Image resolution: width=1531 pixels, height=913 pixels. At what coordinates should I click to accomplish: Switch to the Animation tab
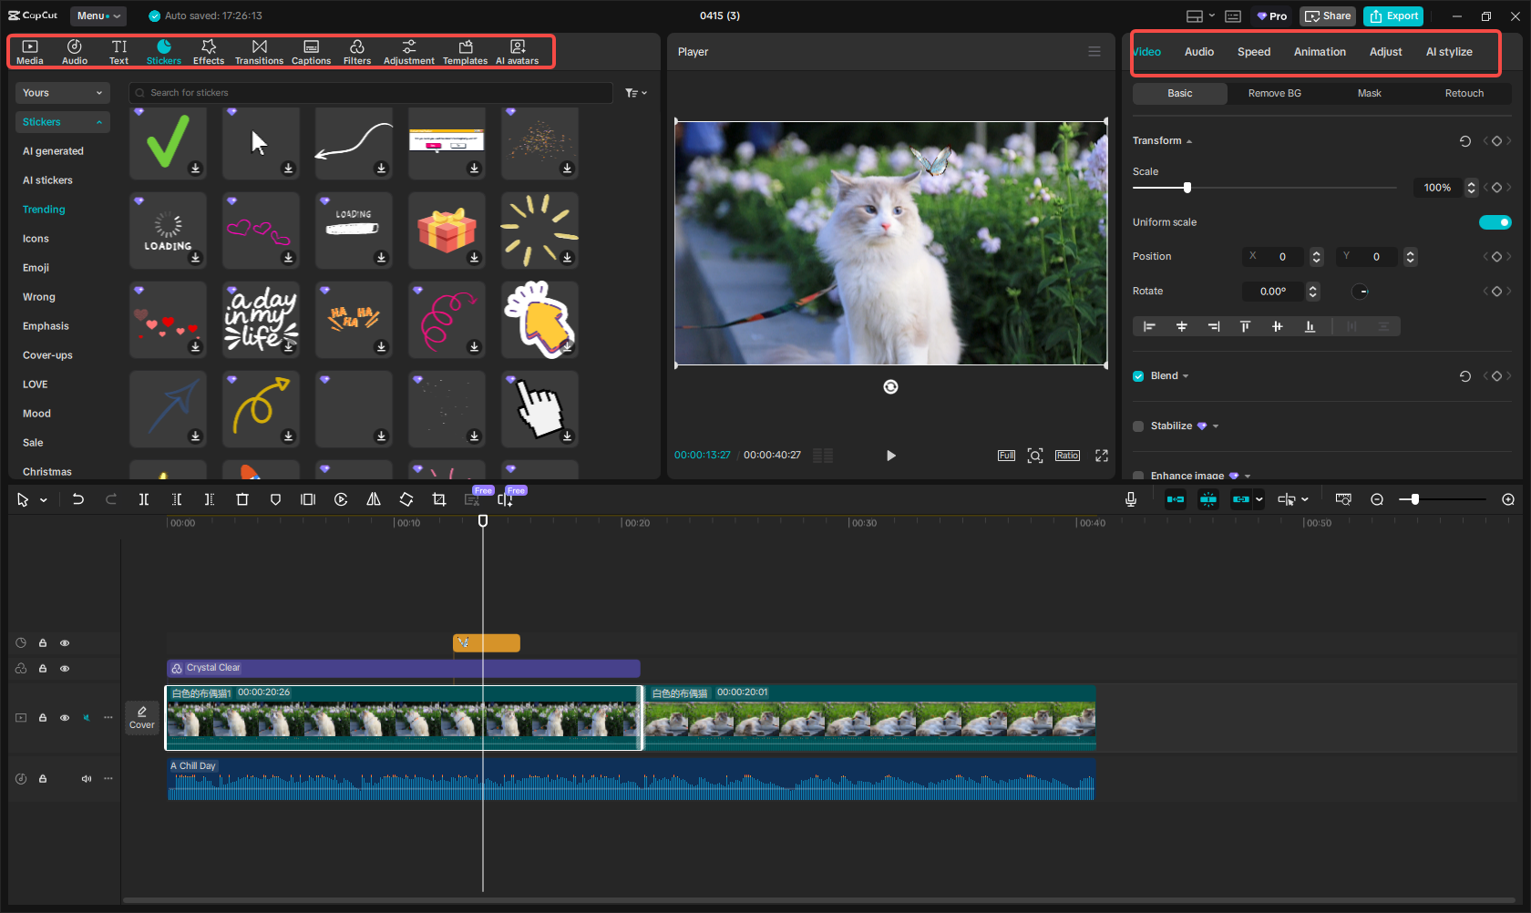[x=1319, y=52]
